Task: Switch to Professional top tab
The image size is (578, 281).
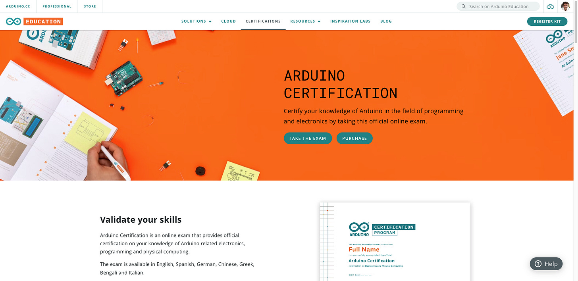Action: (x=57, y=6)
